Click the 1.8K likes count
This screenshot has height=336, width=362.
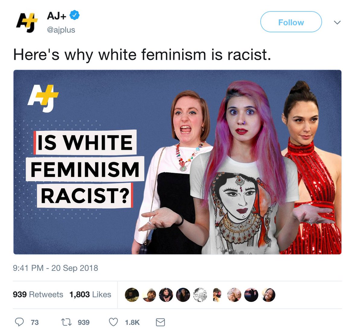[x=132, y=322]
